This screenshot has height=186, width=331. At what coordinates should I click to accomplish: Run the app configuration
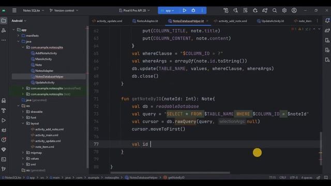click(x=184, y=10)
